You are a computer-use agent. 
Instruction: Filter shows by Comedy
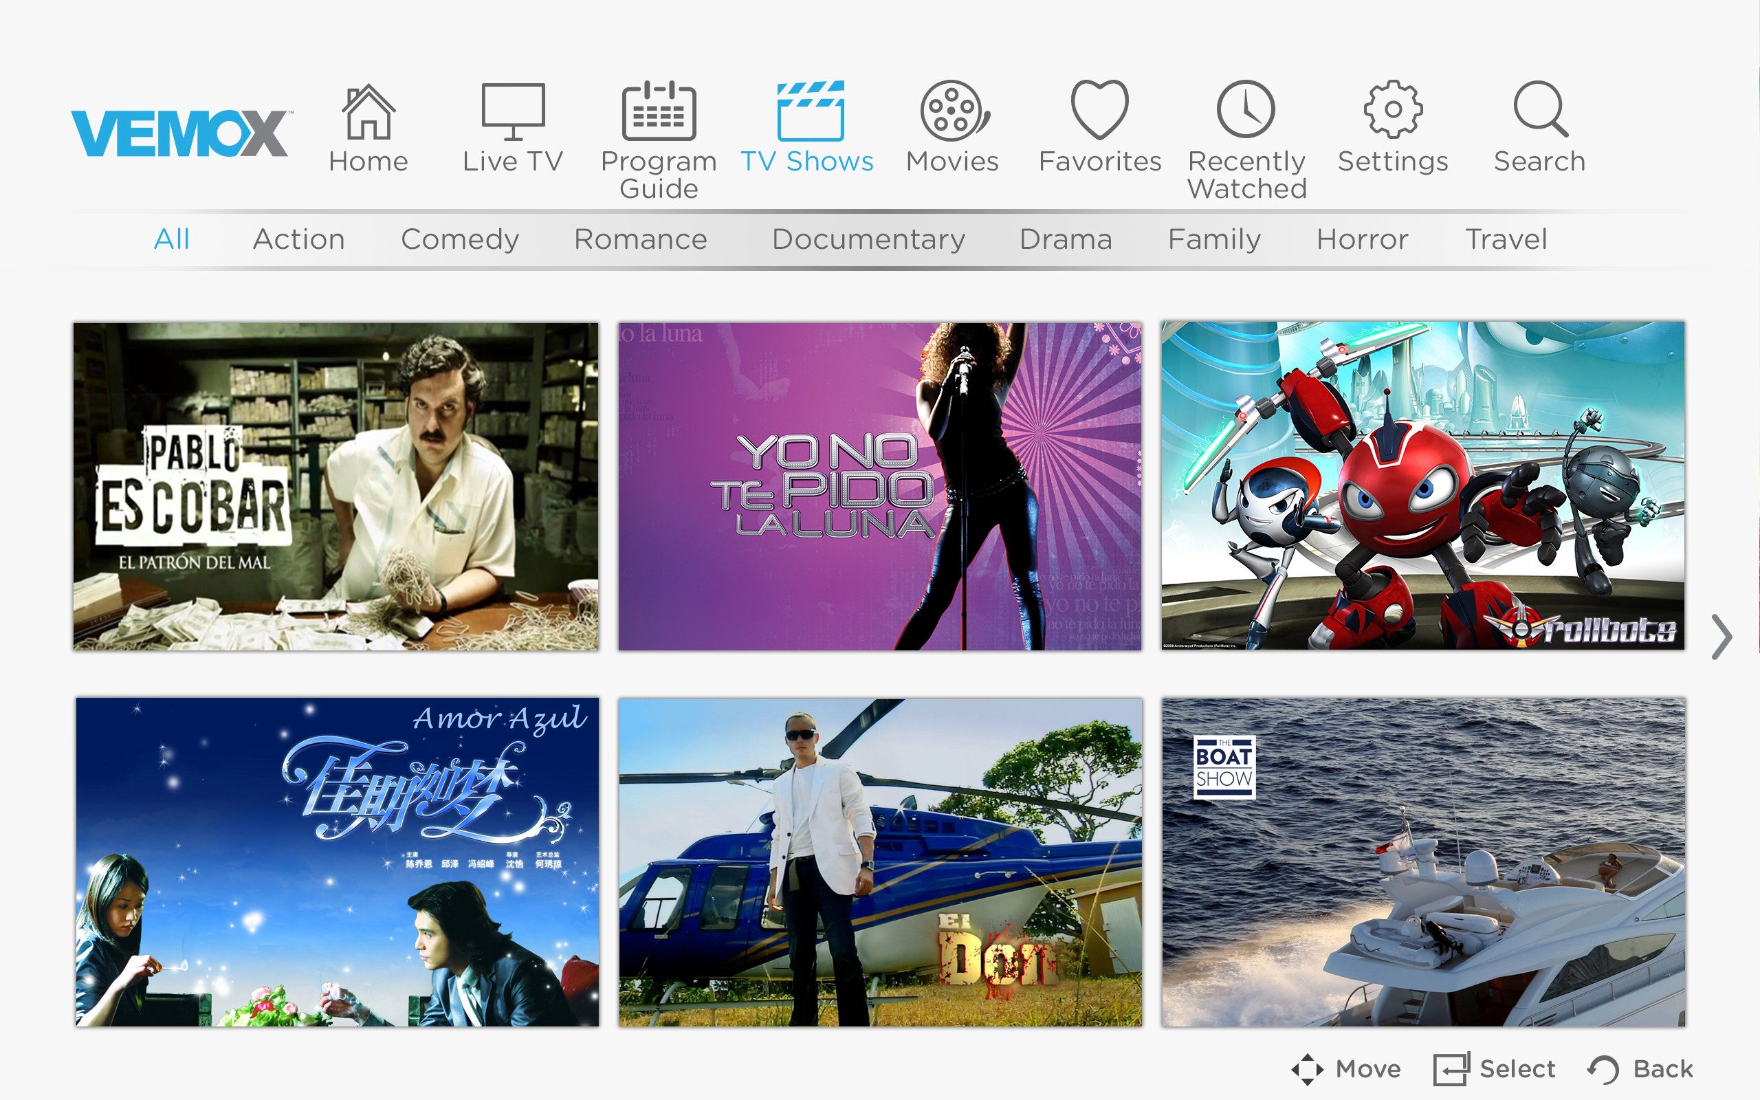click(460, 239)
